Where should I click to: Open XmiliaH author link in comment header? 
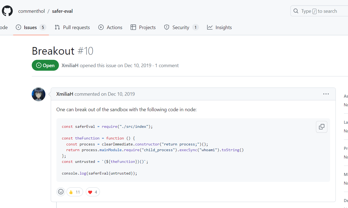coord(65,94)
